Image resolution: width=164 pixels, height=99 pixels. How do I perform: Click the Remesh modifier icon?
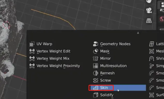point(96,73)
